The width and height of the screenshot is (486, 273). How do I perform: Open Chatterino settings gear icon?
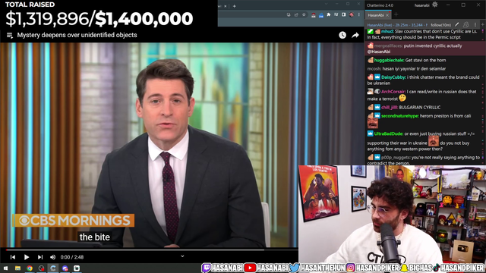coord(435,5)
